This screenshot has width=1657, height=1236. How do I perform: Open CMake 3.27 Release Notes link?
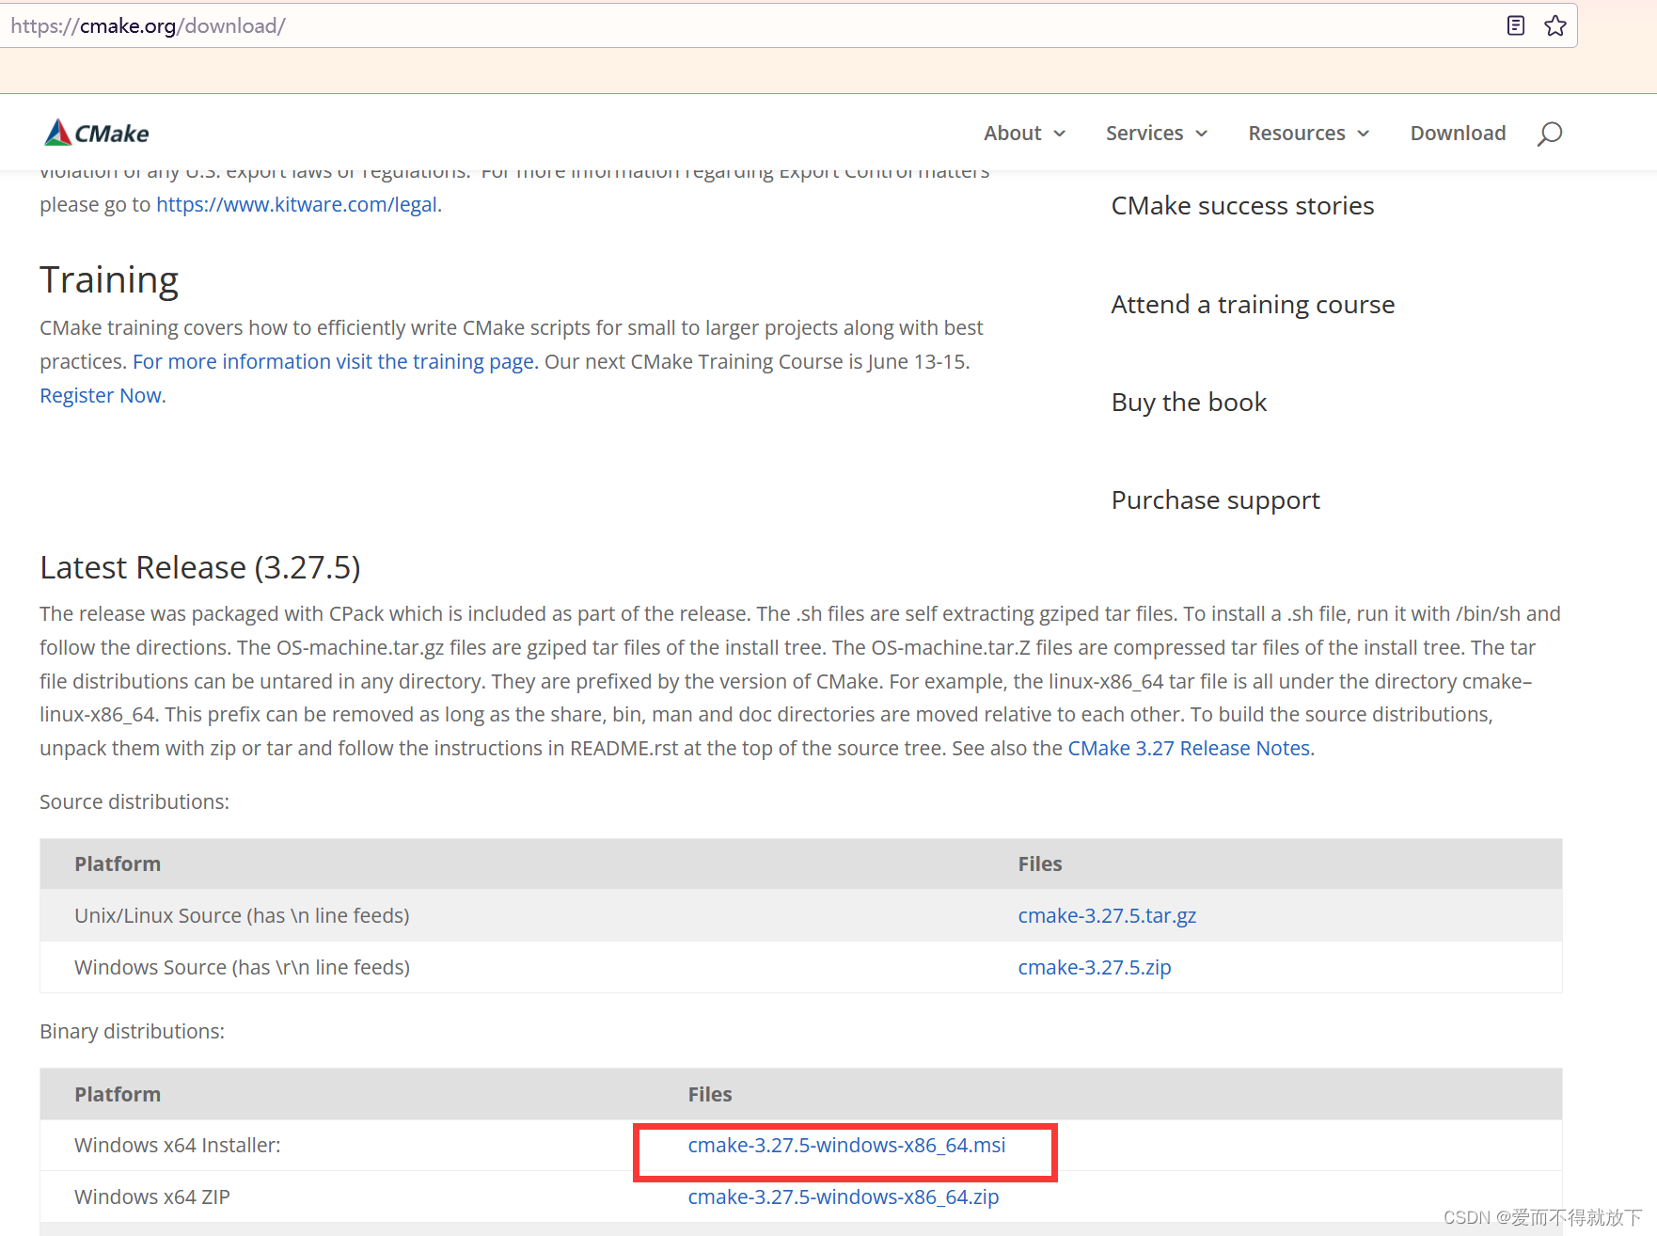click(x=1189, y=748)
